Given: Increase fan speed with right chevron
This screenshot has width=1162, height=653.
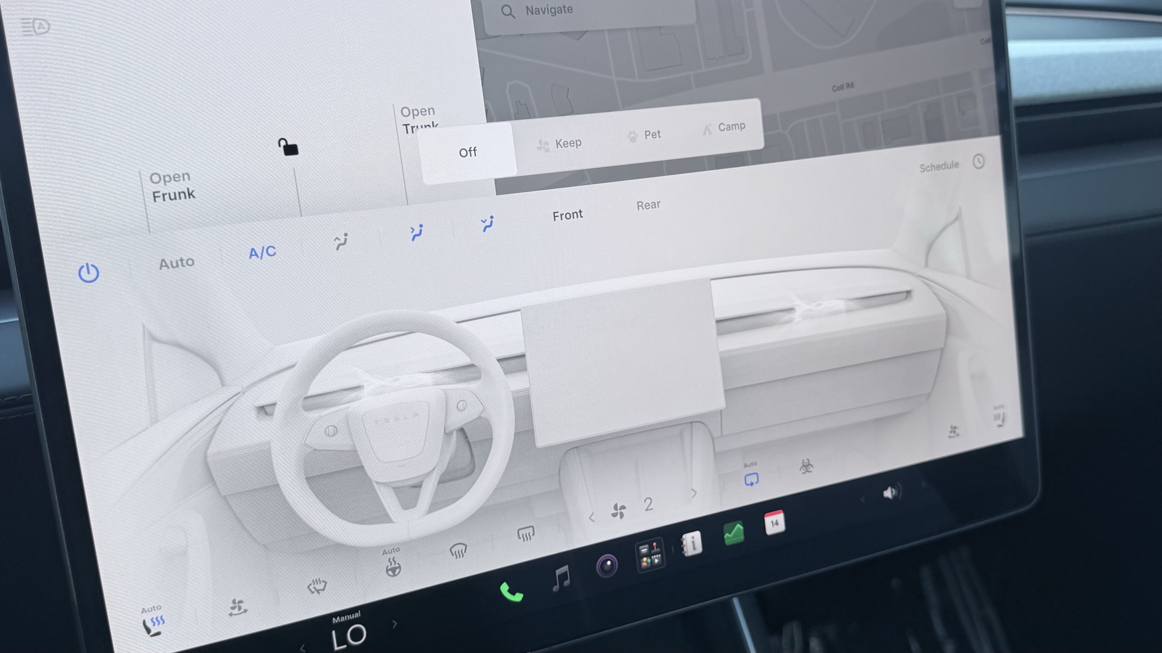Looking at the screenshot, I should click(x=694, y=494).
